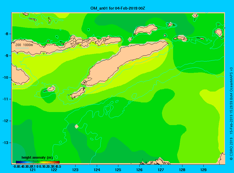Click the '-0.5' color bar minimum label
The width and height of the screenshot is (234, 173).
point(15,166)
